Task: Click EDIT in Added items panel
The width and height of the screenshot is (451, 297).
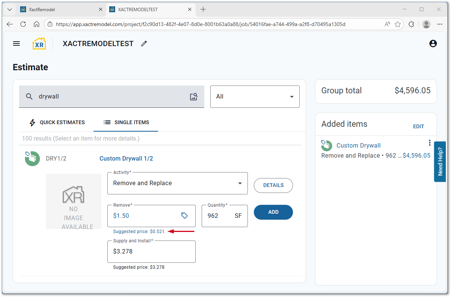Action: click(x=418, y=126)
